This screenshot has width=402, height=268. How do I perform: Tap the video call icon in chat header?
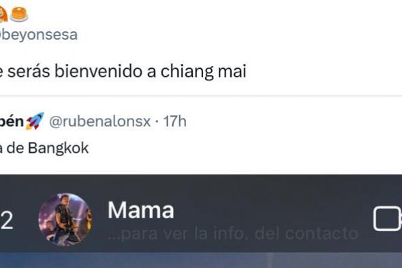coord(388,219)
